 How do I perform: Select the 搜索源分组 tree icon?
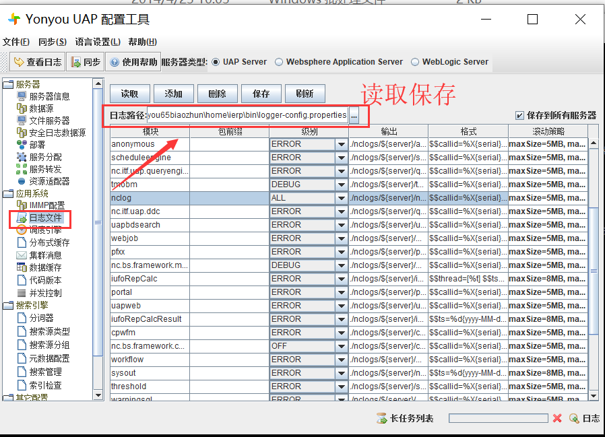[22, 345]
